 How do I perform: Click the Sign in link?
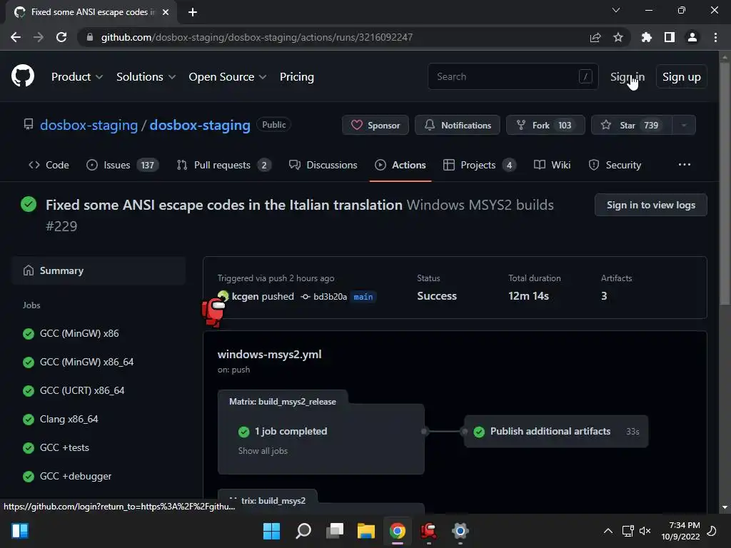(627, 77)
